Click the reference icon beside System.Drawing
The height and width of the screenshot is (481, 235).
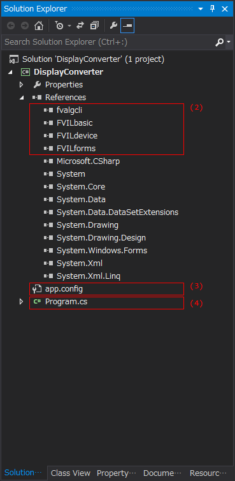(x=48, y=225)
